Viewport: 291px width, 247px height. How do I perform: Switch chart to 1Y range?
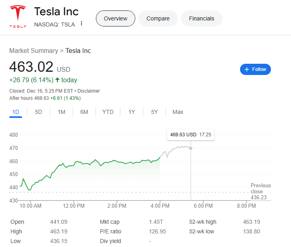132,112
